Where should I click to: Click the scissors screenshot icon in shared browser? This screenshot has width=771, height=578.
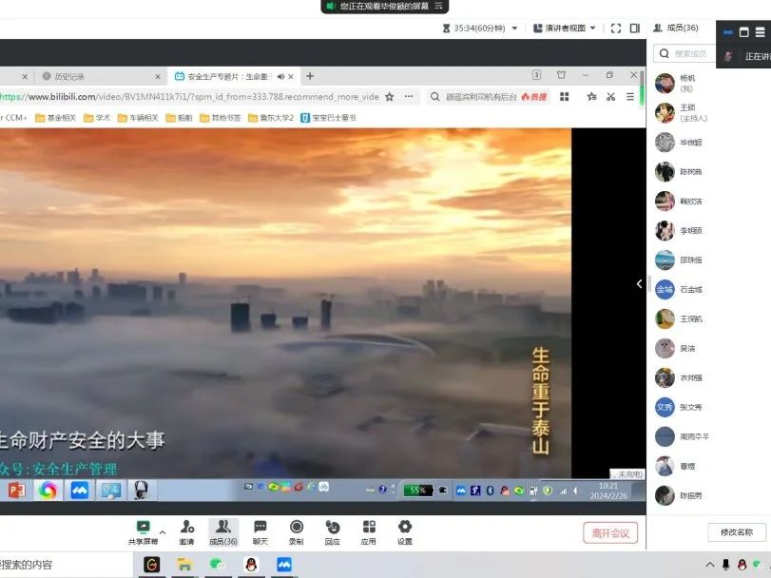point(611,97)
